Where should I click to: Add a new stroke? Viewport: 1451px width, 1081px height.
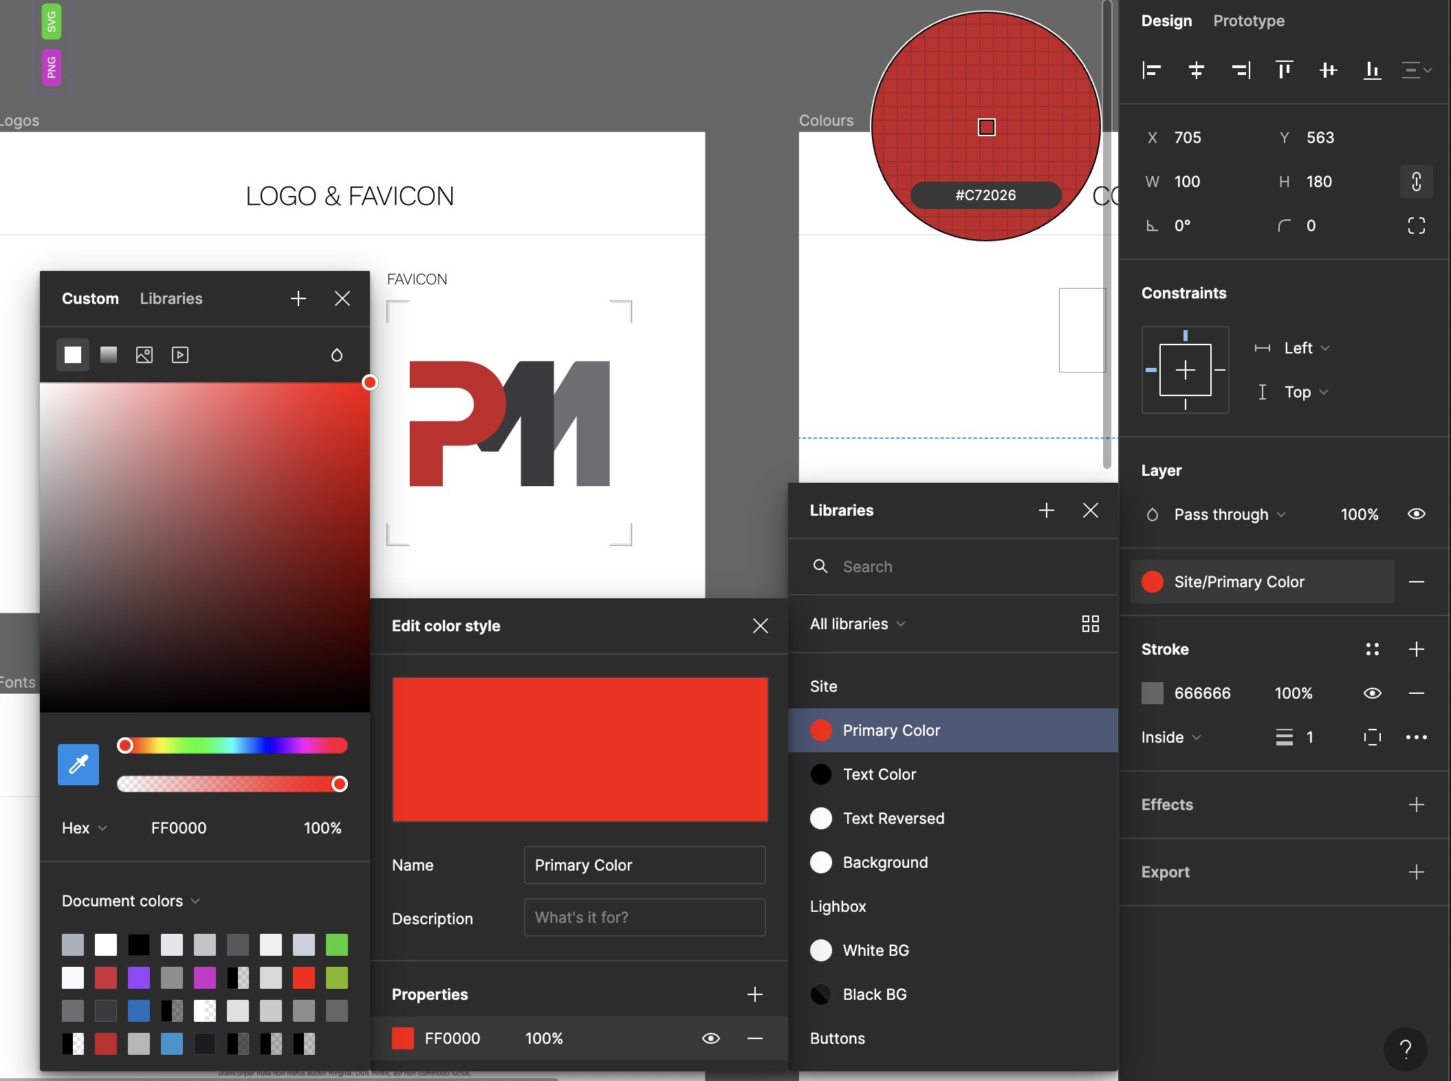[x=1417, y=649]
